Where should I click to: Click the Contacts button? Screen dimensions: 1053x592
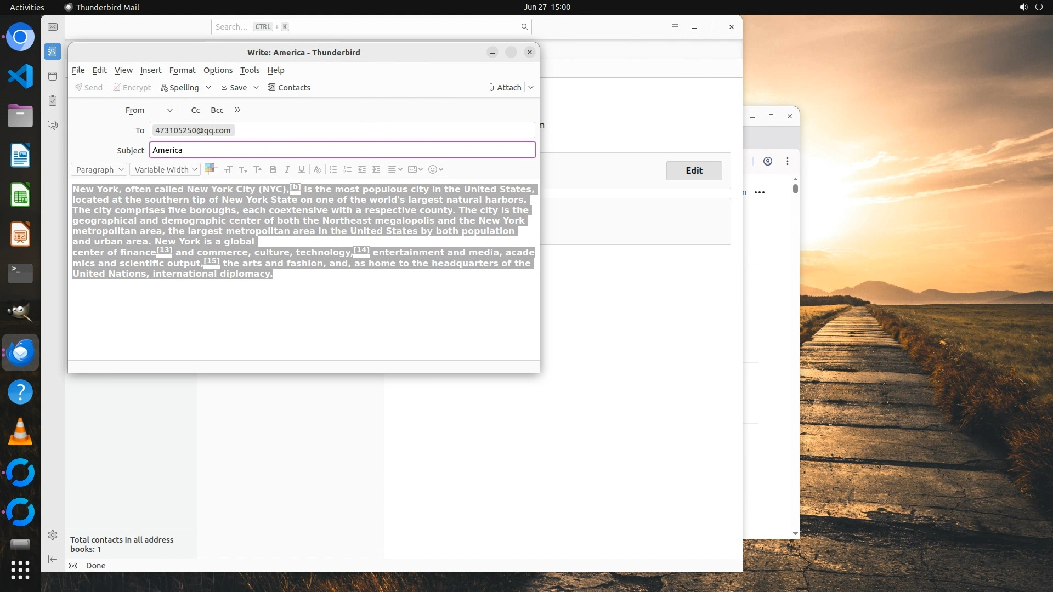289,88
